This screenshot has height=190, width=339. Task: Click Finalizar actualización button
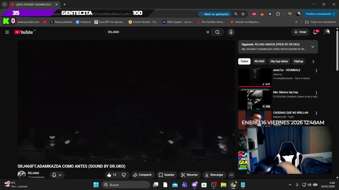pyautogui.click(x=320, y=14)
